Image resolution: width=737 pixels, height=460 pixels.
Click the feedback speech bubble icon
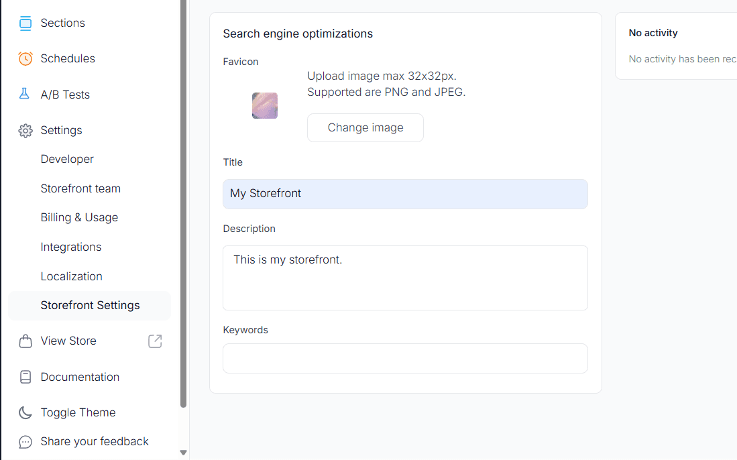[x=25, y=441]
